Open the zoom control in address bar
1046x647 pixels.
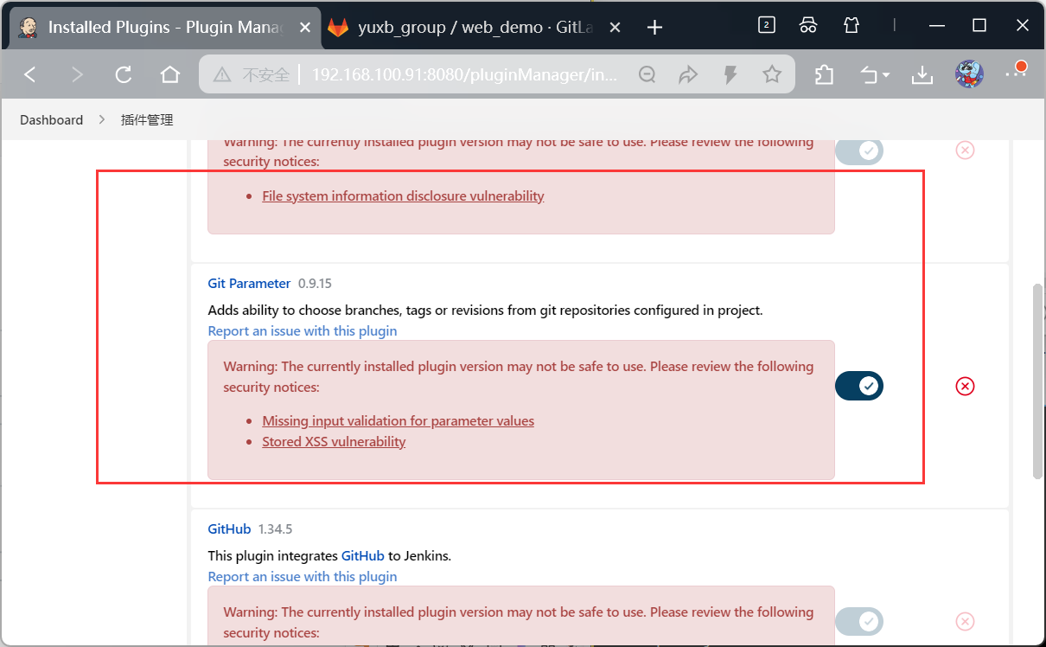click(647, 75)
